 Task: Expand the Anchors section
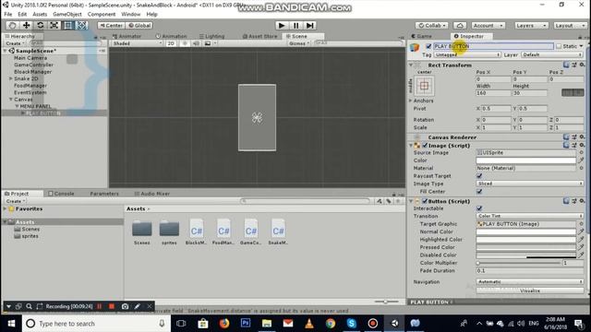tap(411, 101)
